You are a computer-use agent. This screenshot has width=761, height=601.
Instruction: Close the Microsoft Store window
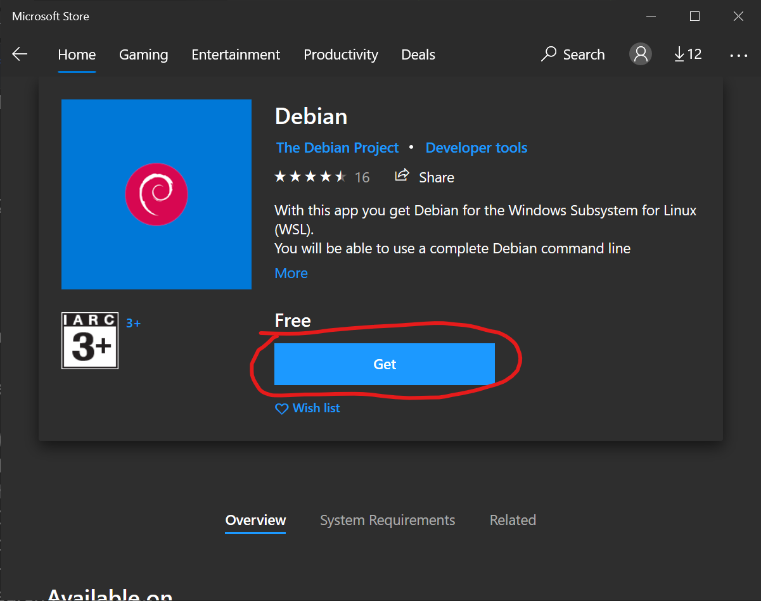pos(739,16)
